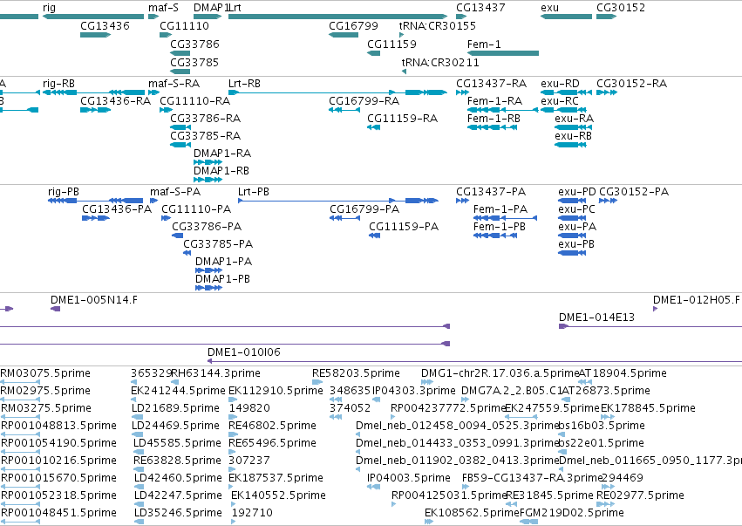Screen dimensions: 742x526
Task: Open the IP04303.3prime EST label
Action: click(x=414, y=391)
